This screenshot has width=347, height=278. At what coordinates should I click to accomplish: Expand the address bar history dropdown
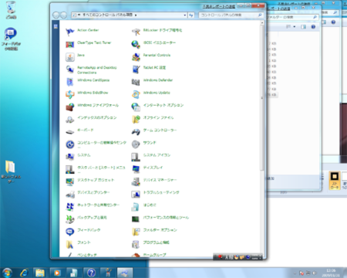pos(185,15)
